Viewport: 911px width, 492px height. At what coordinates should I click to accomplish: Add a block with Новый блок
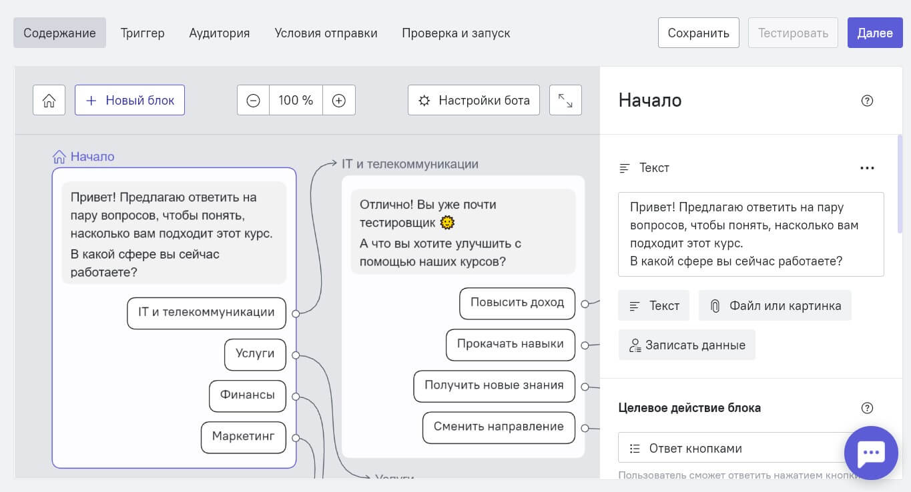[129, 100]
